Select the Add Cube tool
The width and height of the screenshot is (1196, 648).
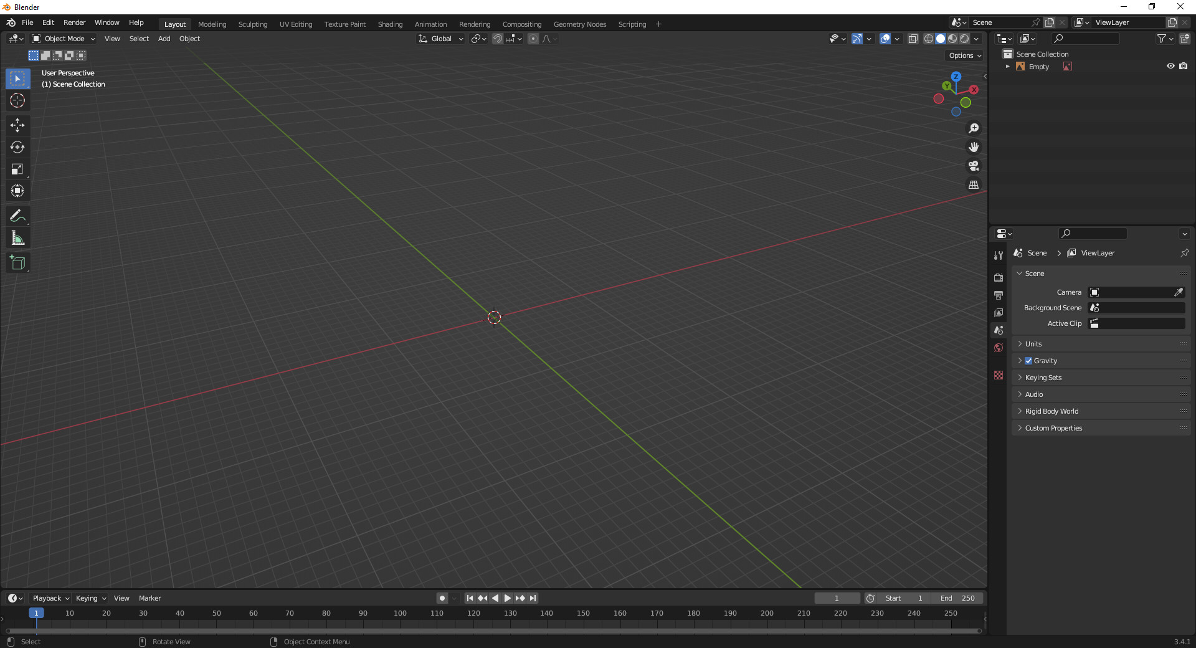(17, 263)
